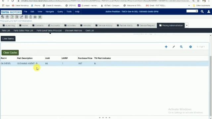Expand the screen tabs overflow chevron

(x=186, y=25)
